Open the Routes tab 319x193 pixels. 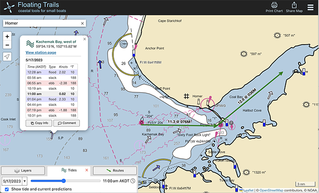(x=115, y=171)
